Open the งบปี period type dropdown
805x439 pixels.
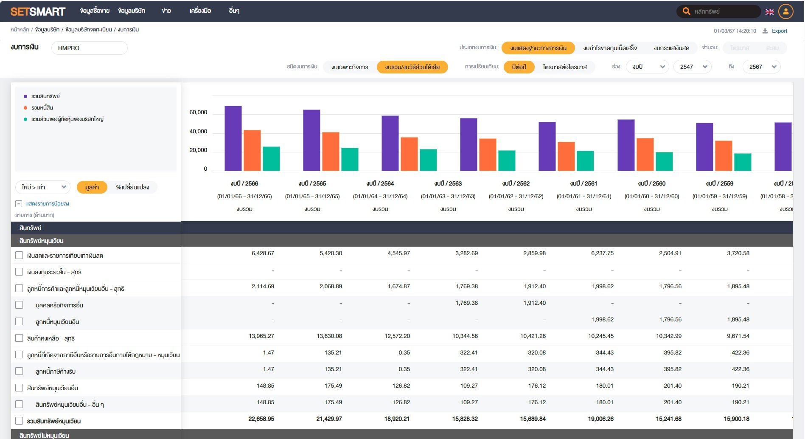(648, 67)
